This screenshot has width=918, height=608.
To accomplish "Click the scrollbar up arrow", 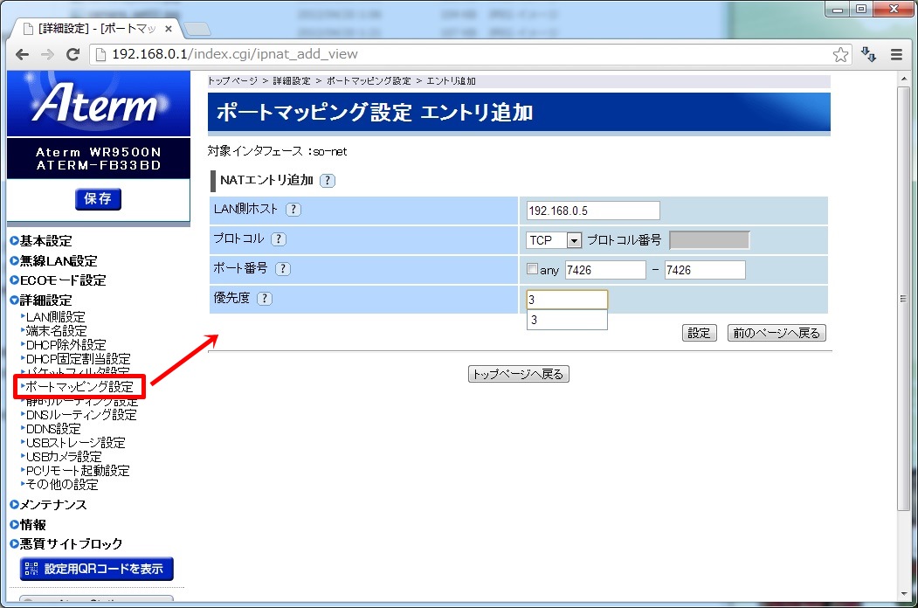I will point(903,79).
